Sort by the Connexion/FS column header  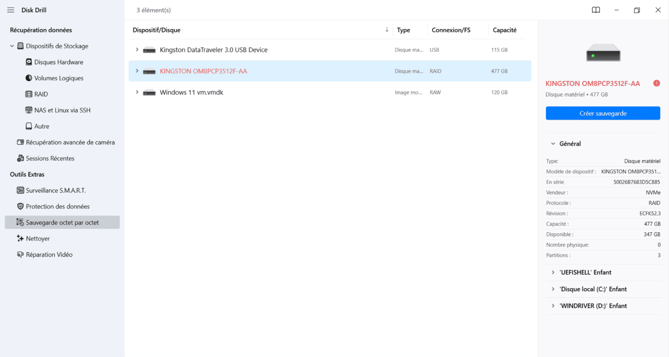pos(451,30)
